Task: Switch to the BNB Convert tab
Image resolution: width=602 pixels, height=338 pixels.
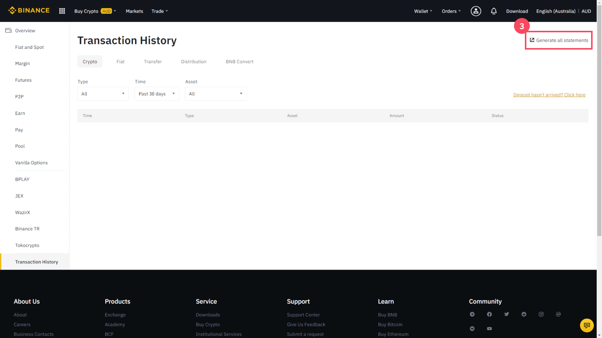Action: [240, 62]
